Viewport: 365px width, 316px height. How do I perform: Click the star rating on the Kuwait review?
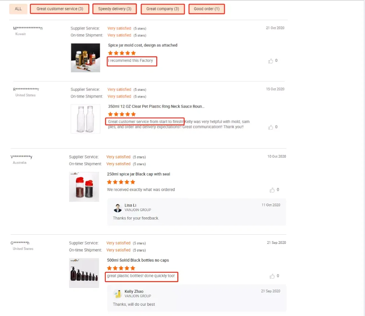[122, 53]
